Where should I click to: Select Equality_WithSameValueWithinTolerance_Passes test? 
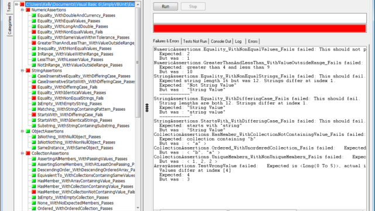[83, 38]
